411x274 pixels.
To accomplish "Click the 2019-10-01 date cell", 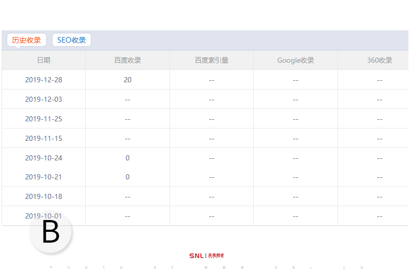I will tap(44, 216).
